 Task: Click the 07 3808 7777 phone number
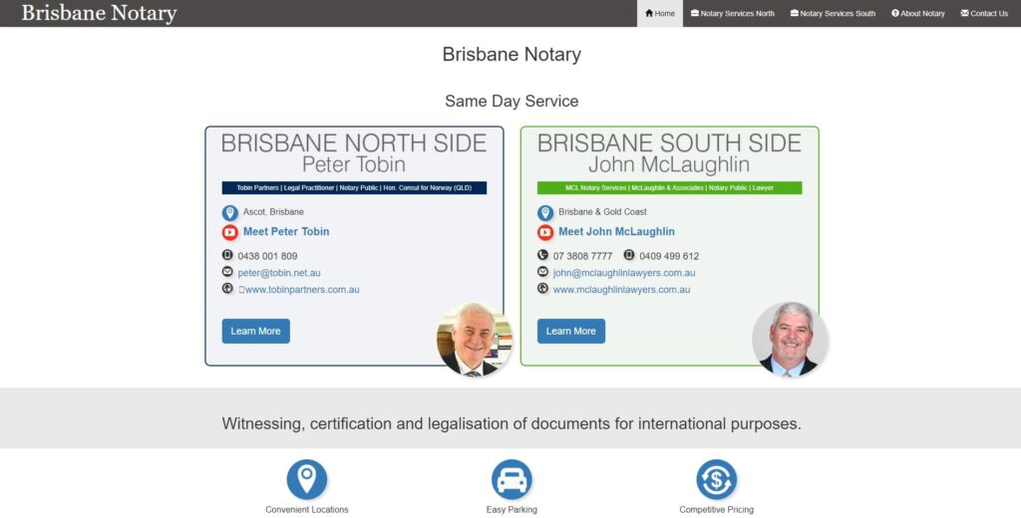click(x=582, y=256)
